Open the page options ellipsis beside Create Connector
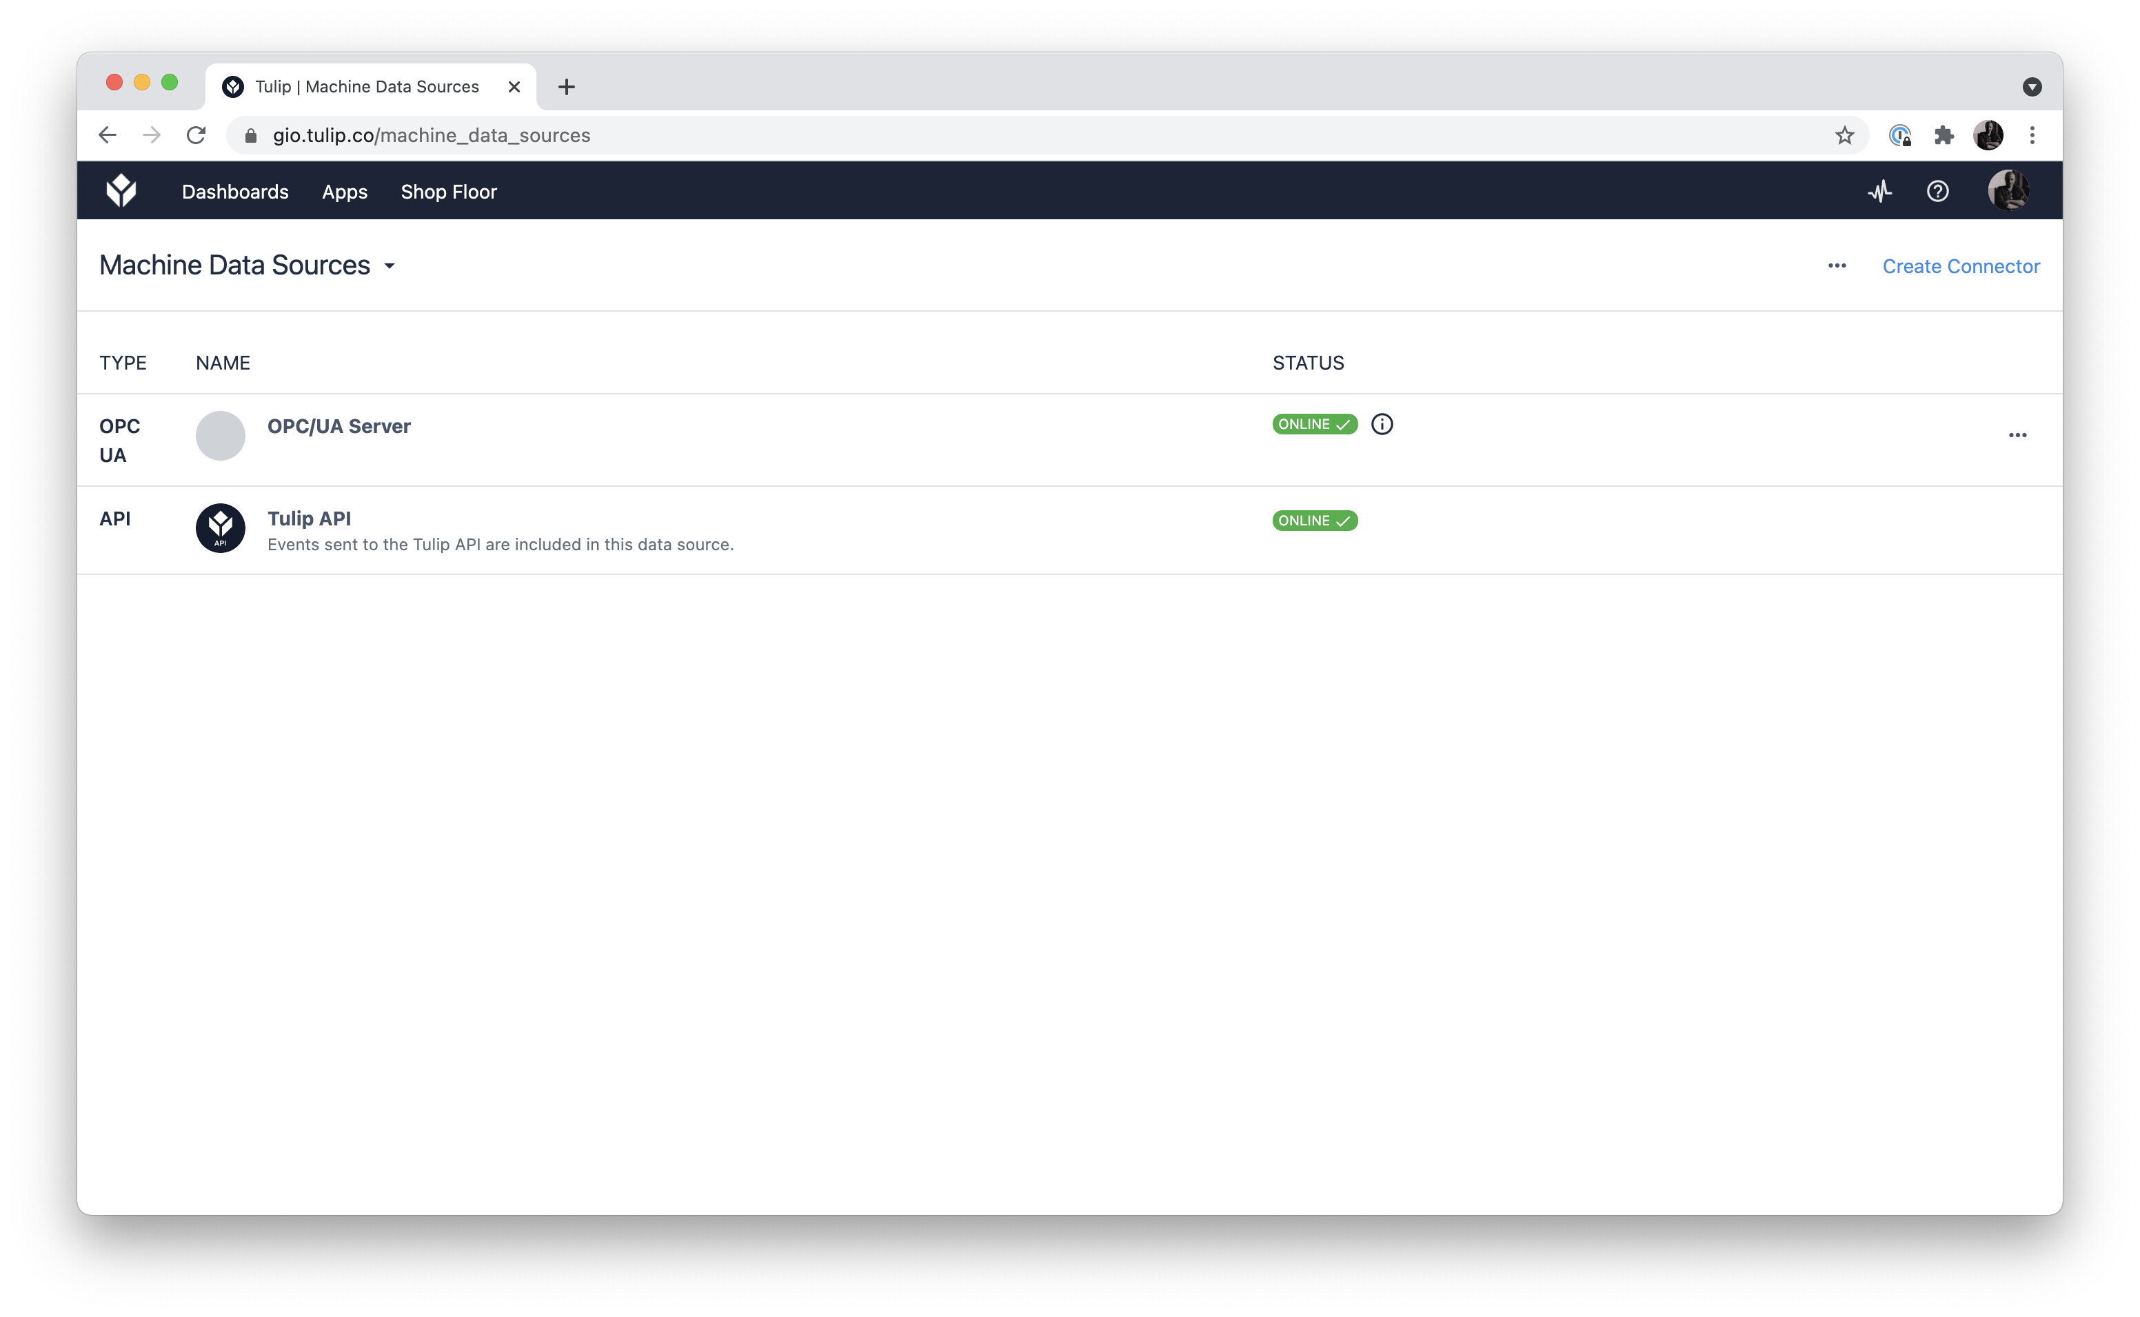2140x1317 pixels. click(x=1837, y=265)
